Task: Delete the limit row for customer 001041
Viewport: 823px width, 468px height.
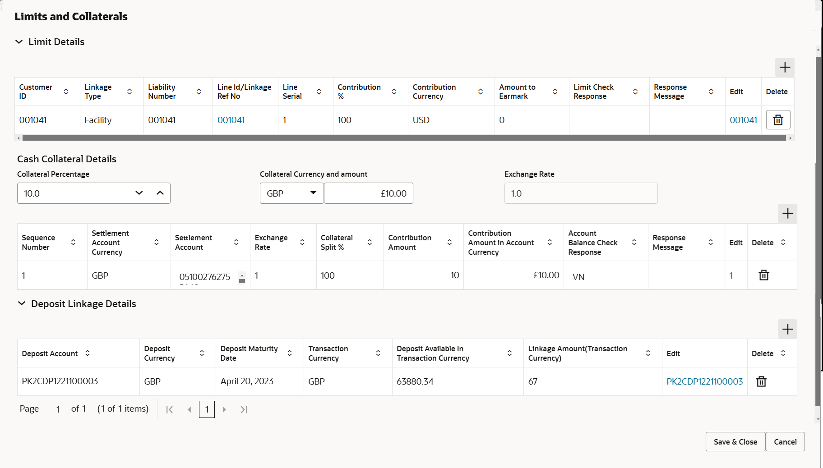Action: click(777, 119)
